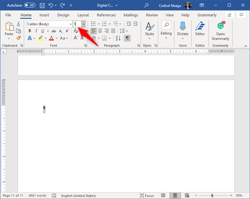This screenshot has width=250, height=199.
Task: Expand bullets list dropdown arrow
Action: [99, 24]
